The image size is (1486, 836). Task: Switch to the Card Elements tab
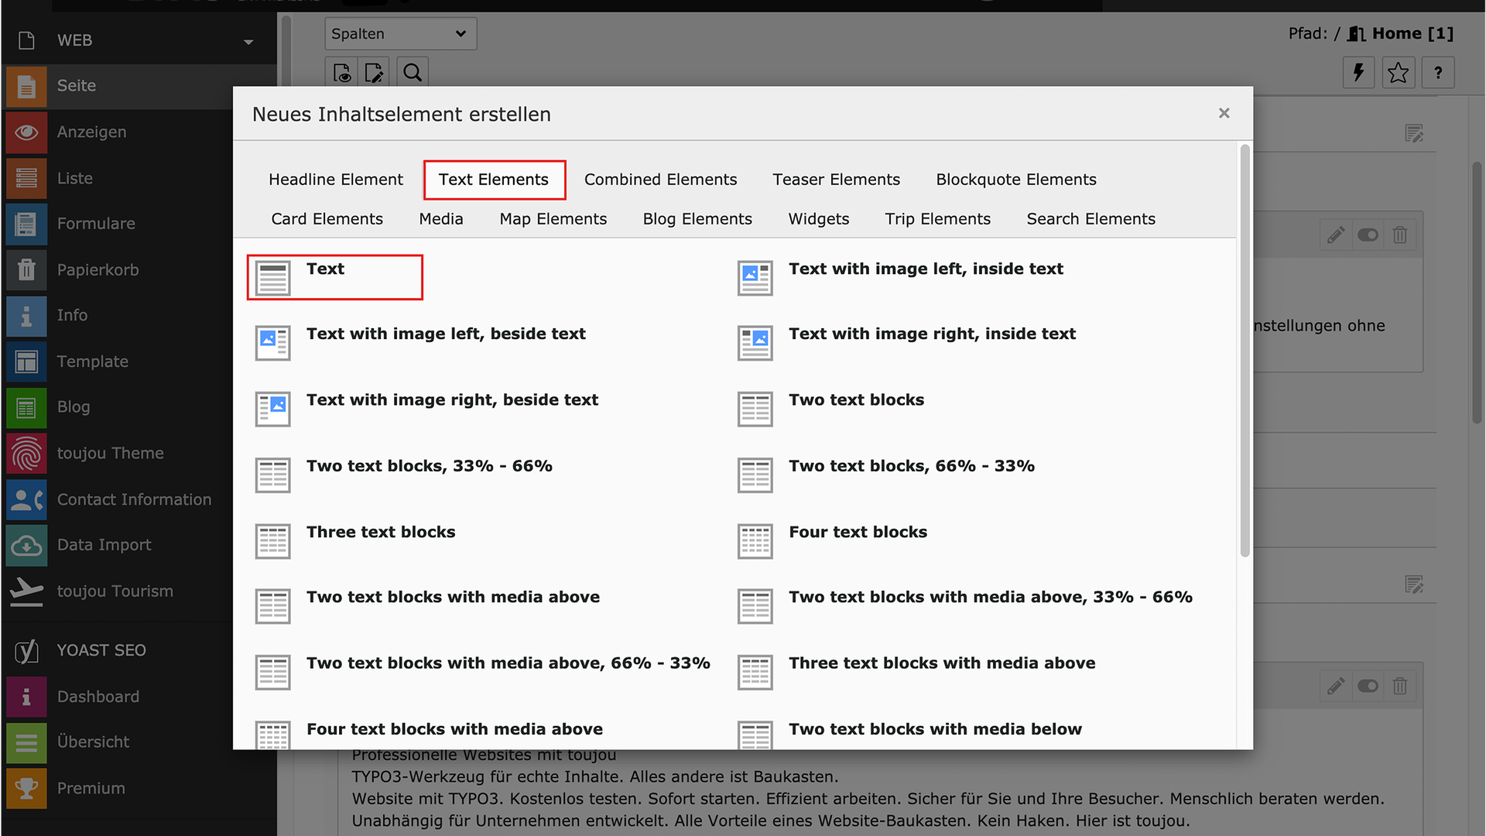pyautogui.click(x=327, y=219)
